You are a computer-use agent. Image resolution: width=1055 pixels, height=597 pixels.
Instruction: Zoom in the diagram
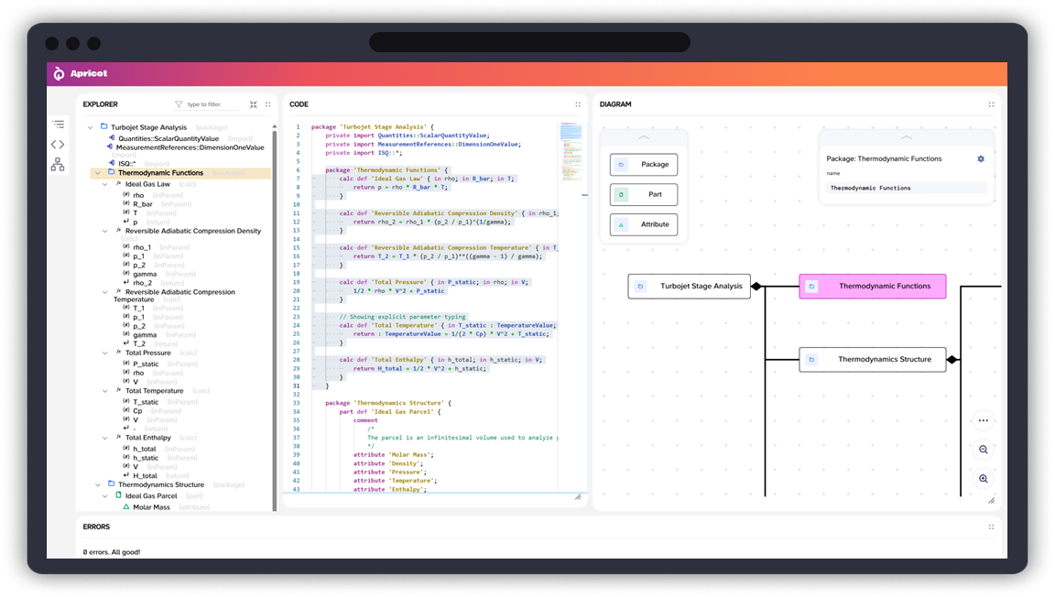point(983,479)
